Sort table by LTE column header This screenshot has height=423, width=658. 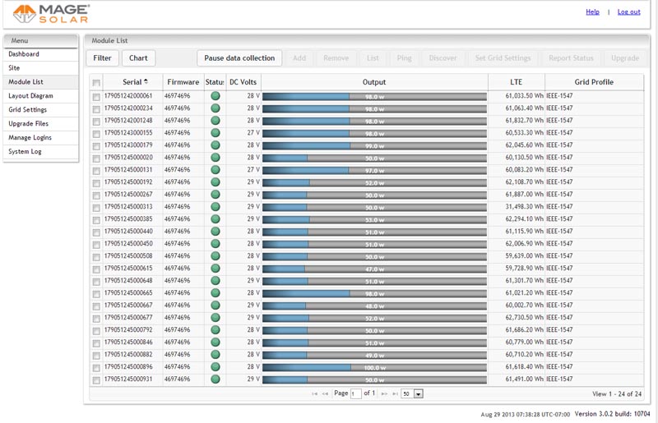point(516,82)
